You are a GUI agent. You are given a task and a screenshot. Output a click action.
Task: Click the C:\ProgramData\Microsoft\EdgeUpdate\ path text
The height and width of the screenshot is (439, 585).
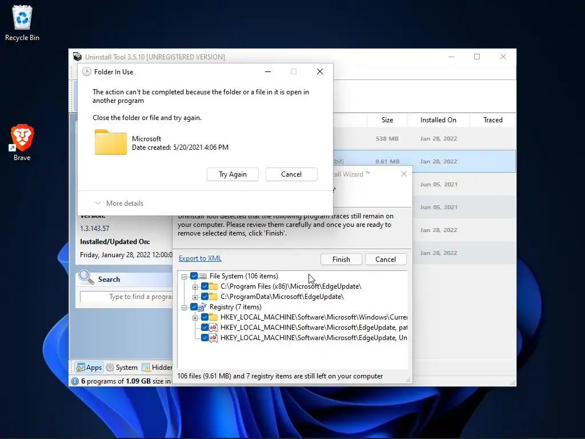[282, 297]
